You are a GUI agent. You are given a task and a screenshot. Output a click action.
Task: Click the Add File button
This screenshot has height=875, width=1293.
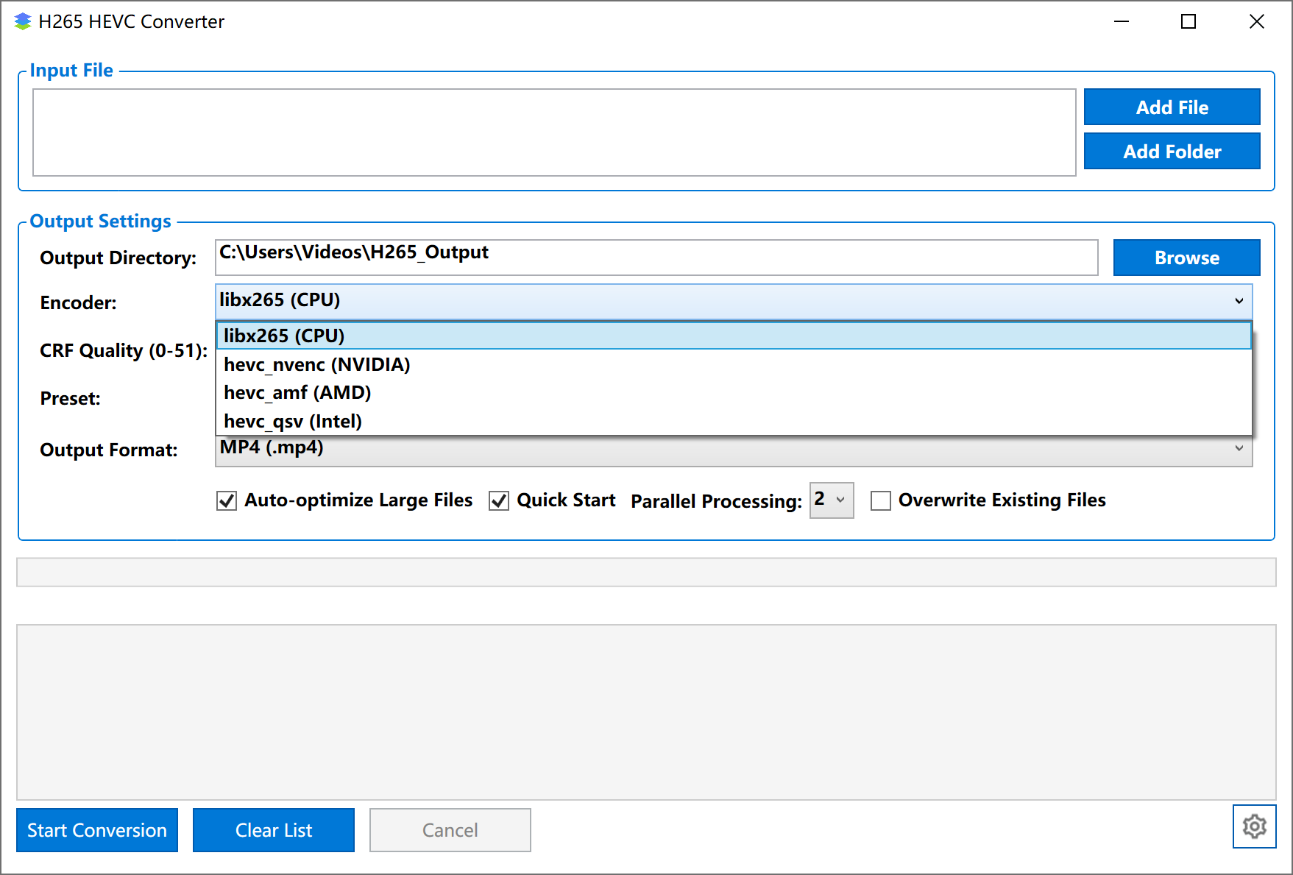[x=1172, y=107]
